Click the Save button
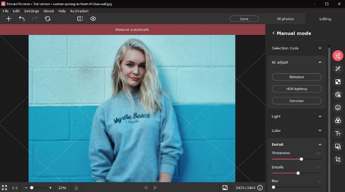 (x=244, y=19)
